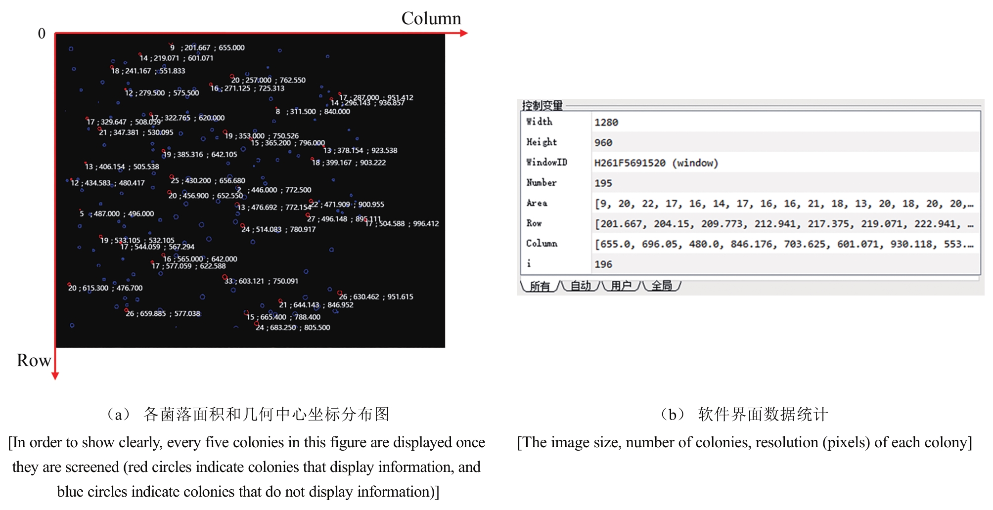The width and height of the screenshot is (993, 510).
Task: Click colony label 9 ; 201.667 ; 655.000
Action: point(207,48)
